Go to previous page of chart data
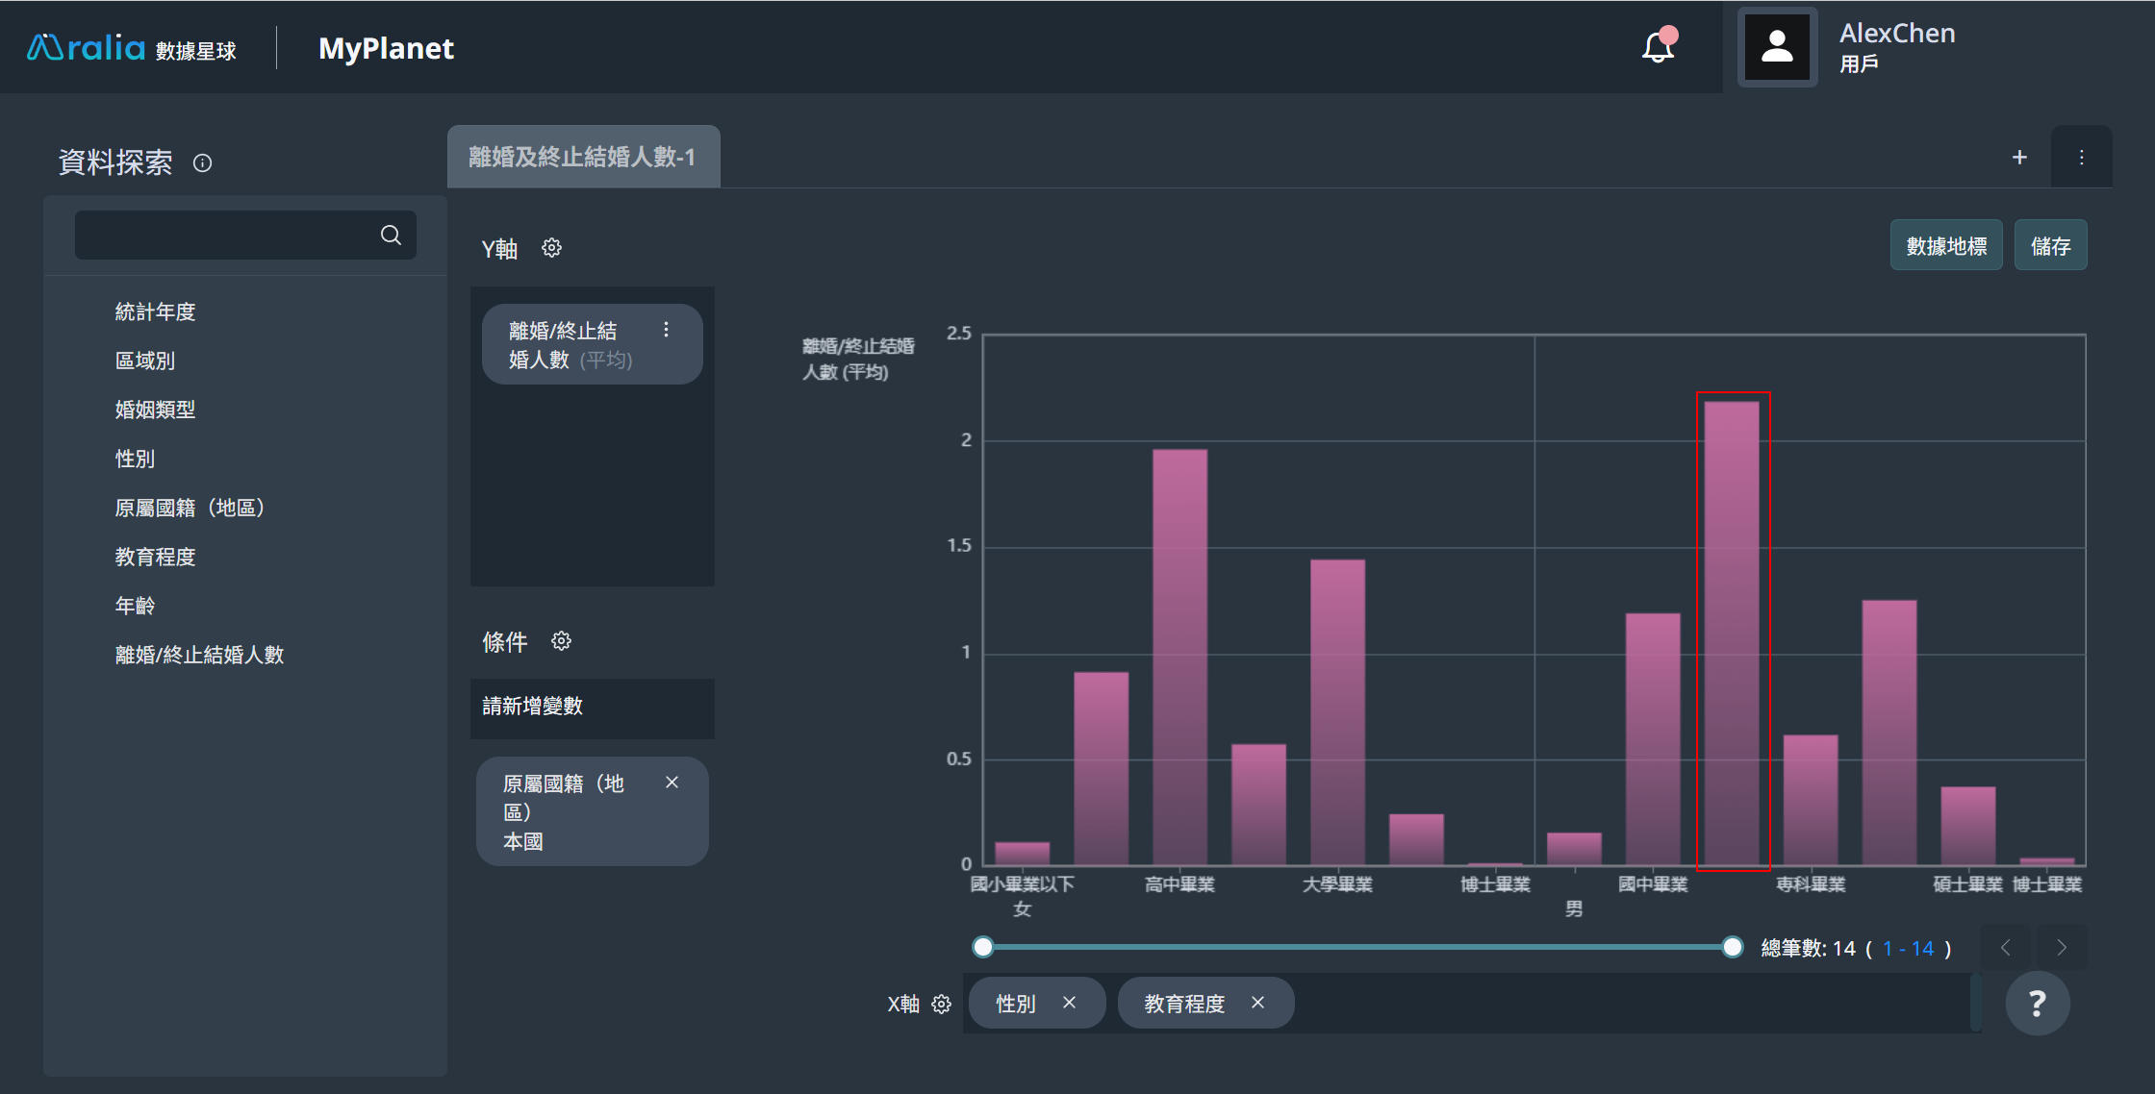The image size is (2155, 1094). (2005, 948)
